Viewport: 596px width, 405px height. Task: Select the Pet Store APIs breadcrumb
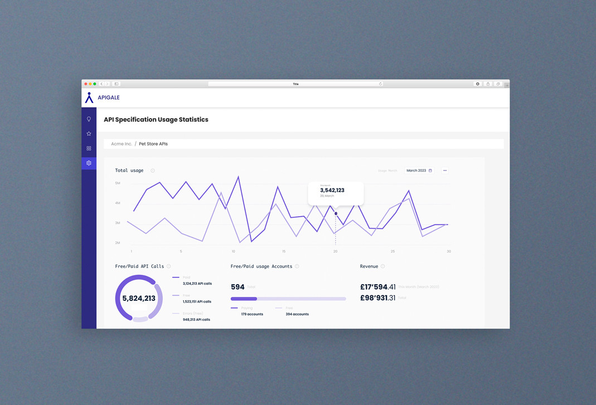(153, 144)
